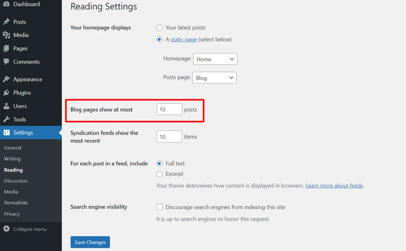Click the Syndication feeds items number field

coord(169,137)
